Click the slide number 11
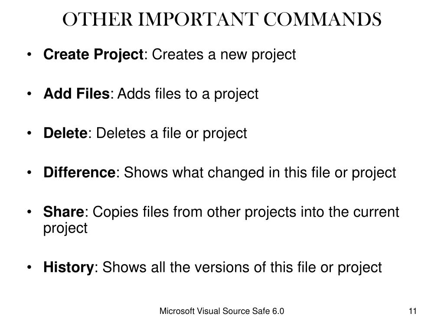This screenshot has height=333, width=444. (x=413, y=311)
